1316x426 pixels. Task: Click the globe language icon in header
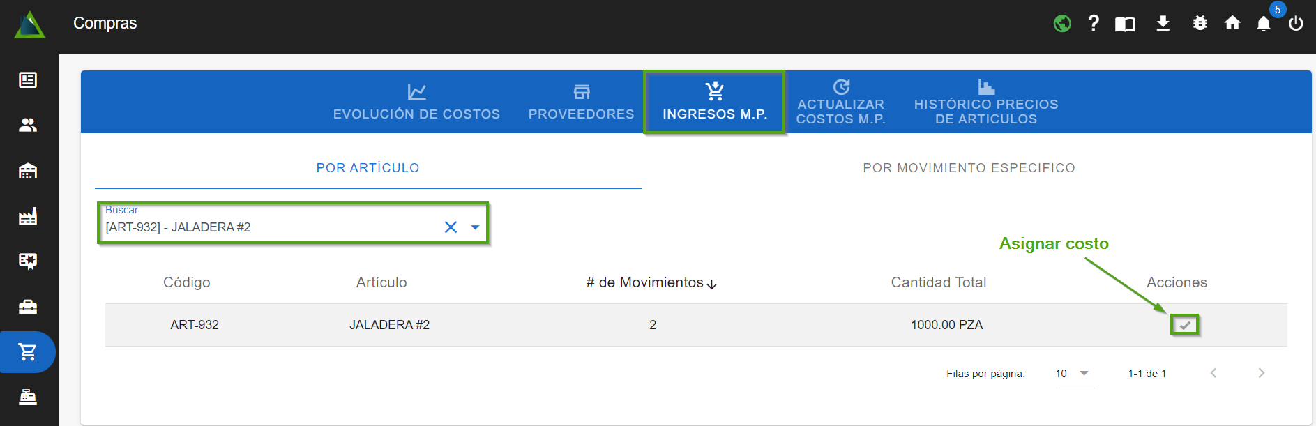tap(1061, 24)
